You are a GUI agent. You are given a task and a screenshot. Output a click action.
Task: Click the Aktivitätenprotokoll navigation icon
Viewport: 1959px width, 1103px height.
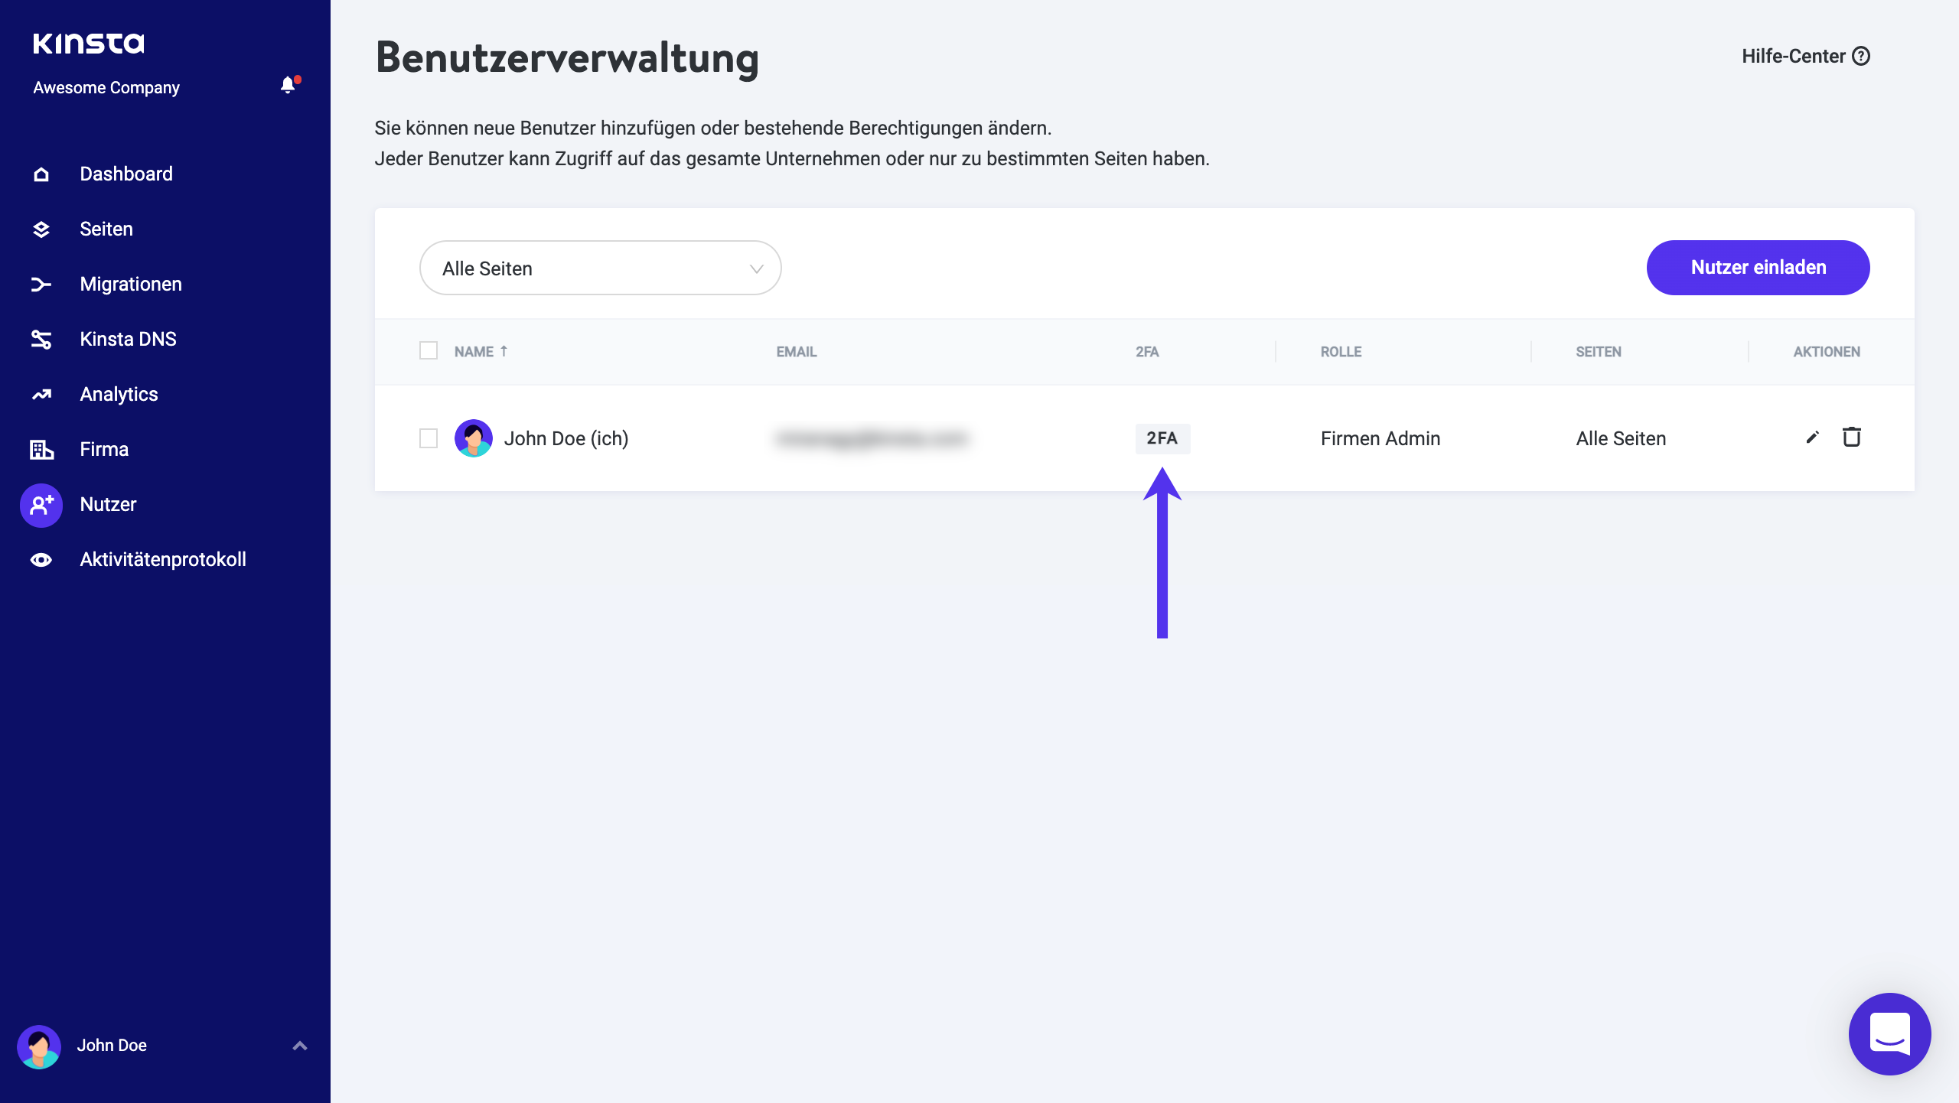click(41, 560)
